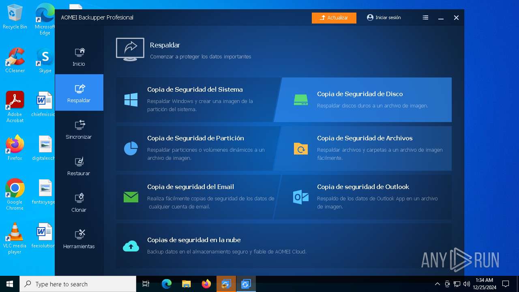Click the Outlook backup icon
Screen dimensions: 519x292
pyautogui.click(x=301, y=197)
